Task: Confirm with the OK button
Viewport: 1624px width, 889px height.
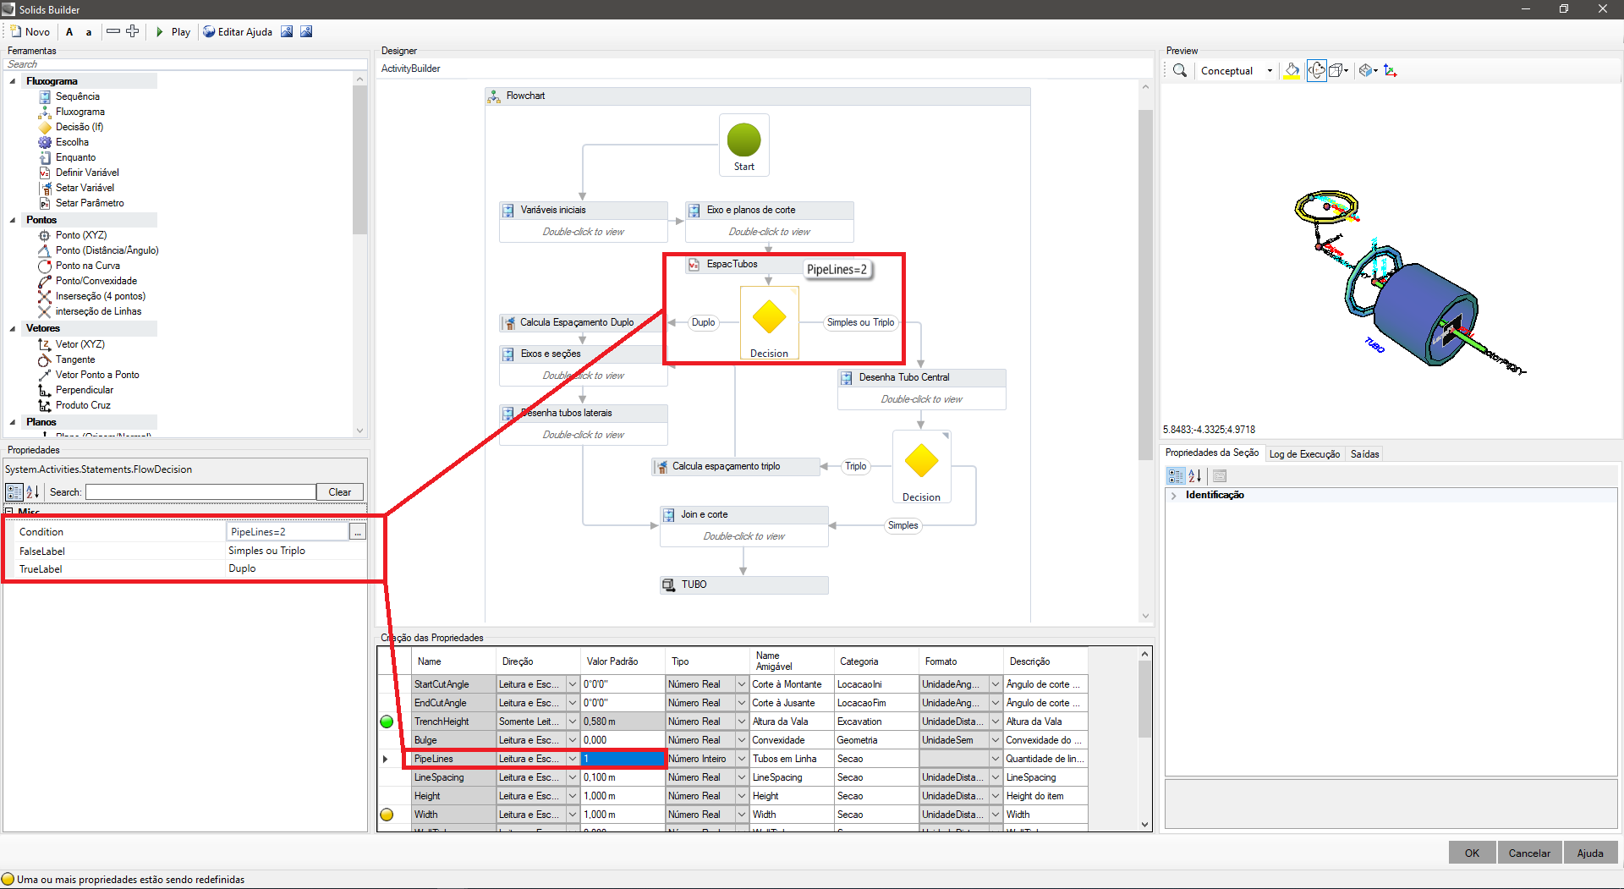Action: (1472, 853)
